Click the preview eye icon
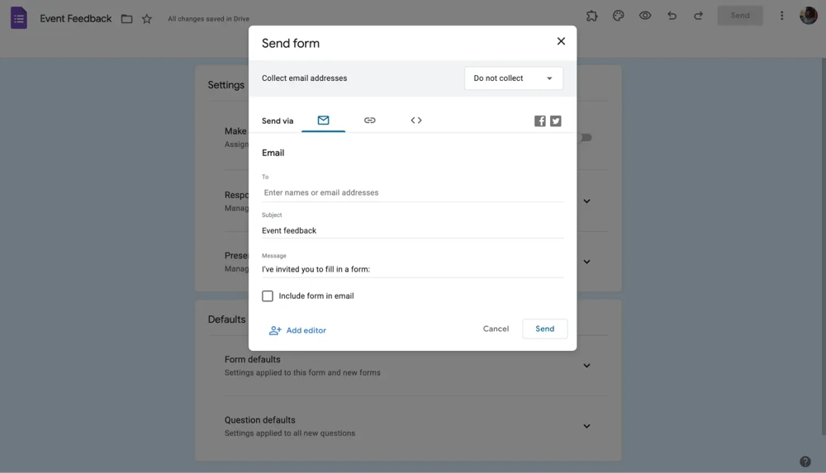The width and height of the screenshot is (826, 473). tap(645, 16)
